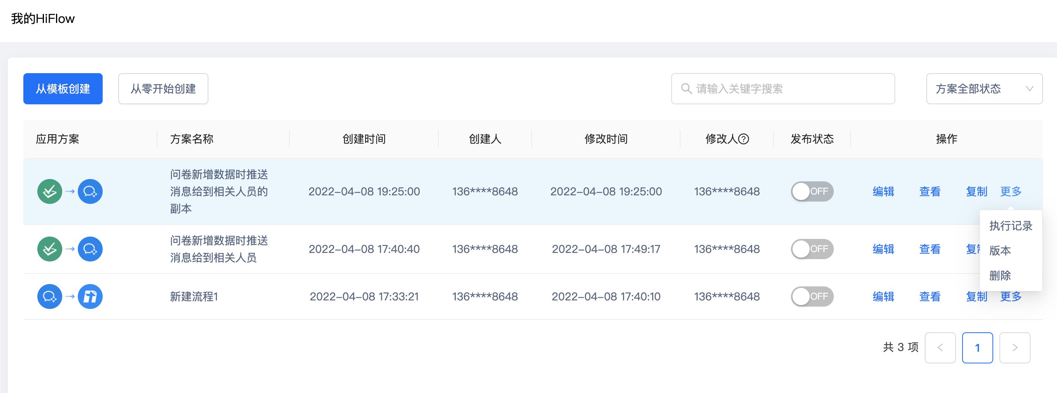1057x393 pixels.
Task: Toggle the publish switch for the 17:40:40 row
Action: coord(812,249)
